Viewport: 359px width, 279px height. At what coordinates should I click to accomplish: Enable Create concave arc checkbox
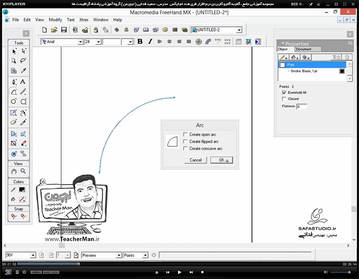[x=185, y=149]
